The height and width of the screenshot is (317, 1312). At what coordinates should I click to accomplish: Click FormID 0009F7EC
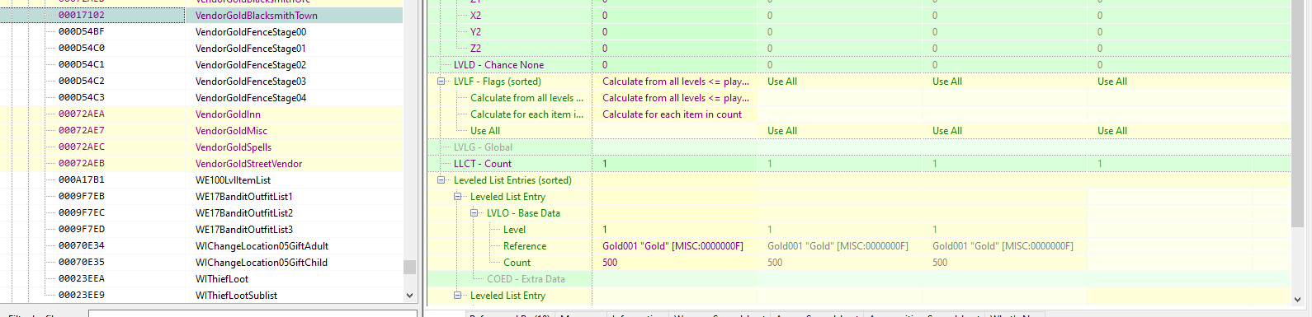point(82,212)
